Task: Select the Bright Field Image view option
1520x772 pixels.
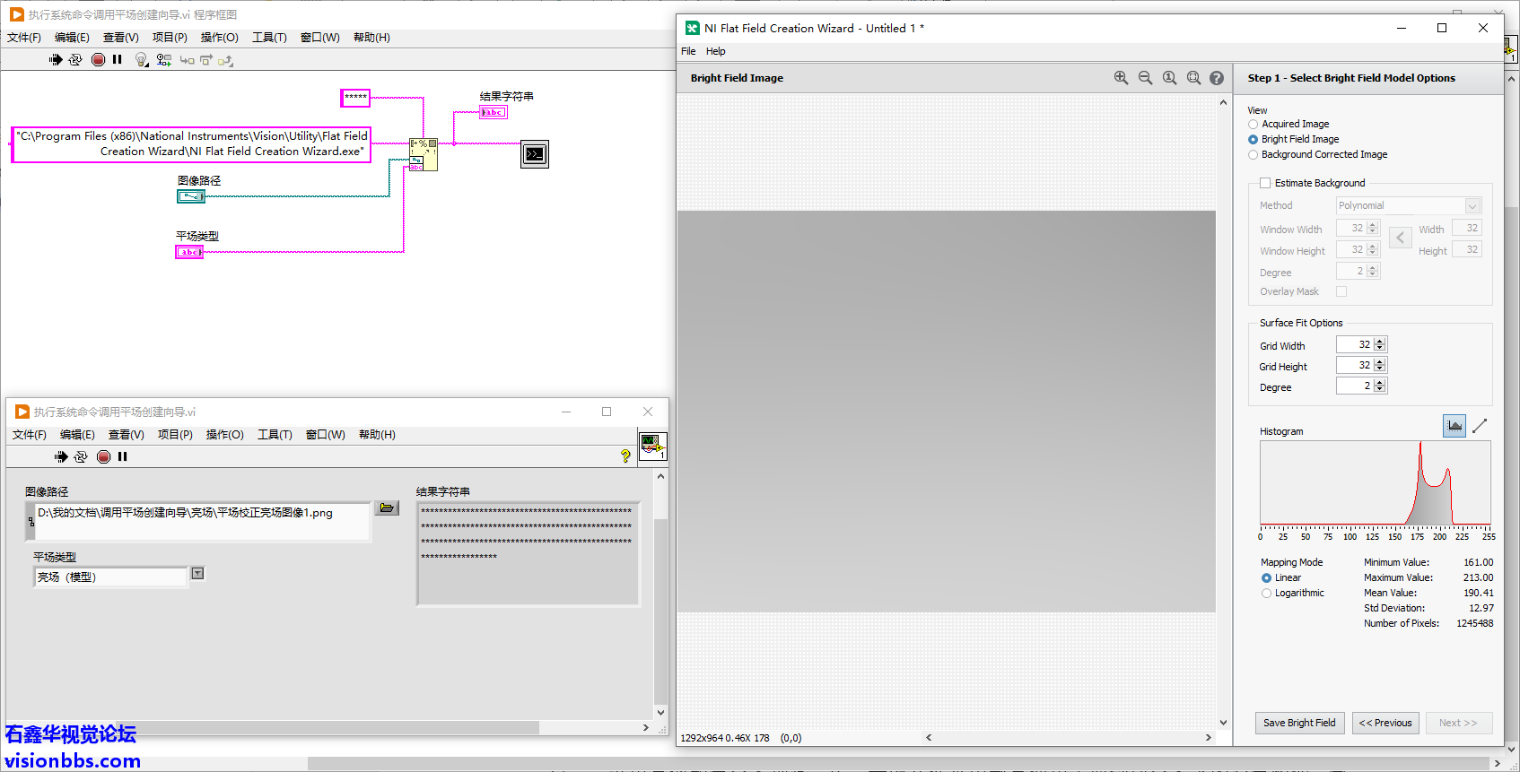Action: [x=1254, y=140]
